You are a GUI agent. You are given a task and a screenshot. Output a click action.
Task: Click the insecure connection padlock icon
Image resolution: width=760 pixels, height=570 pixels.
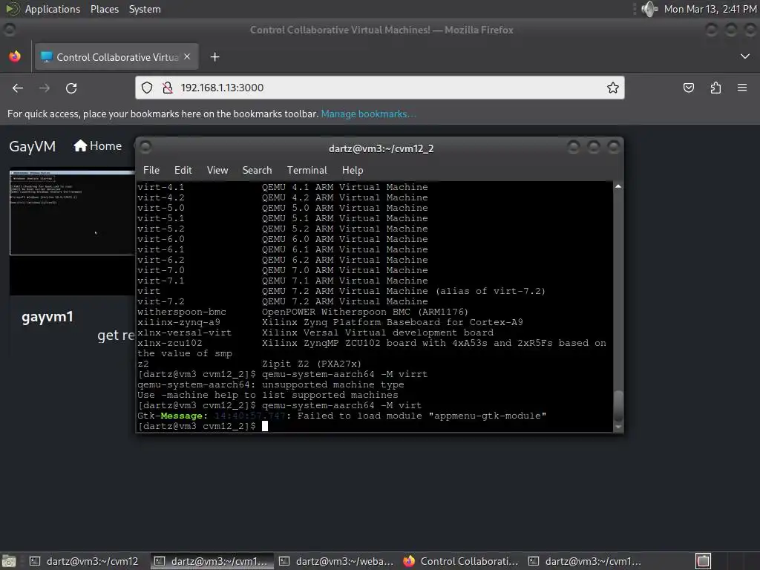point(168,88)
